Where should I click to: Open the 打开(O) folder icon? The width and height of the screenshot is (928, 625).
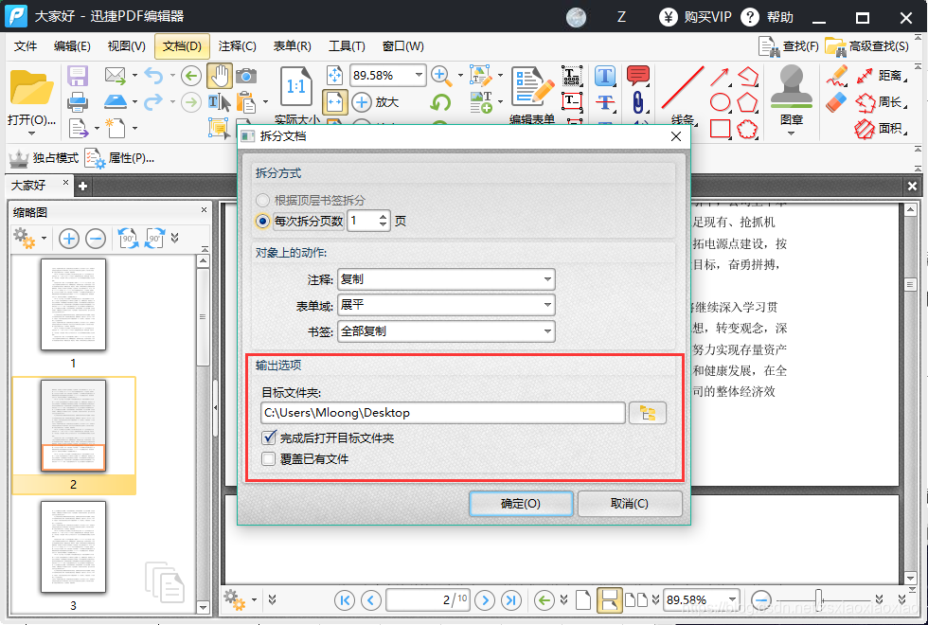(31, 89)
